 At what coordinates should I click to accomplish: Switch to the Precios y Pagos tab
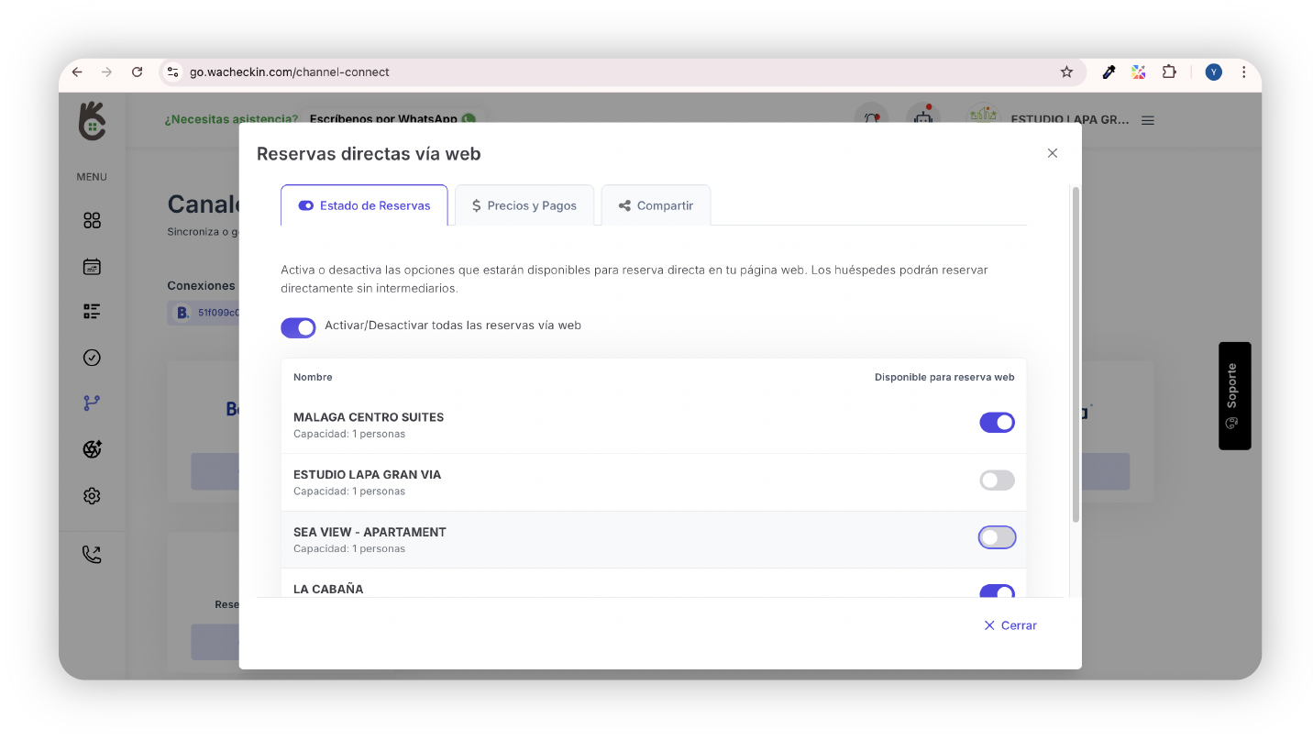point(524,205)
